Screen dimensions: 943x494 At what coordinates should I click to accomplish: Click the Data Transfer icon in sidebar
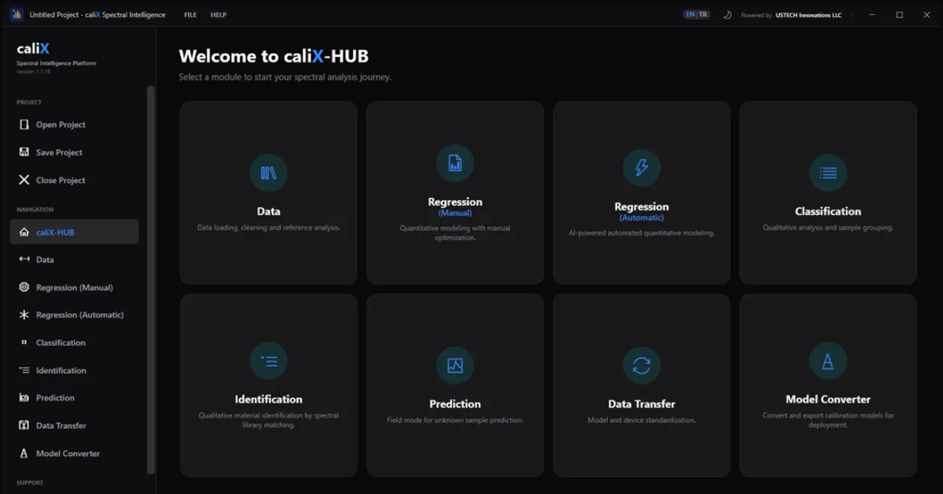pyautogui.click(x=24, y=425)
